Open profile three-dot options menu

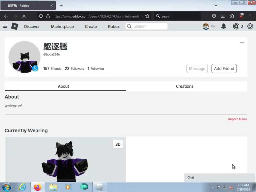coord(242,42)
